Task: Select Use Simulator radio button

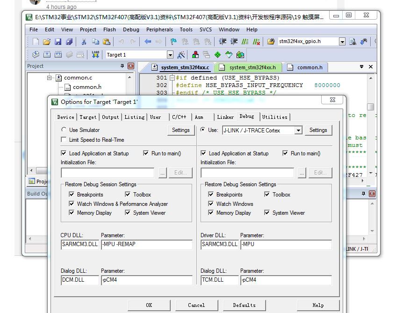Action: [64, 130]
